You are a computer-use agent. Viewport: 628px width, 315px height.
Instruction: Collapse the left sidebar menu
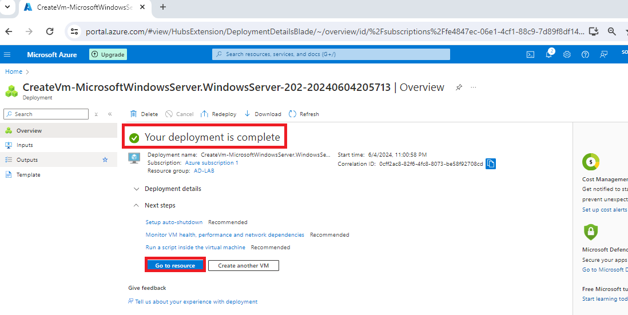pos(110,114)
